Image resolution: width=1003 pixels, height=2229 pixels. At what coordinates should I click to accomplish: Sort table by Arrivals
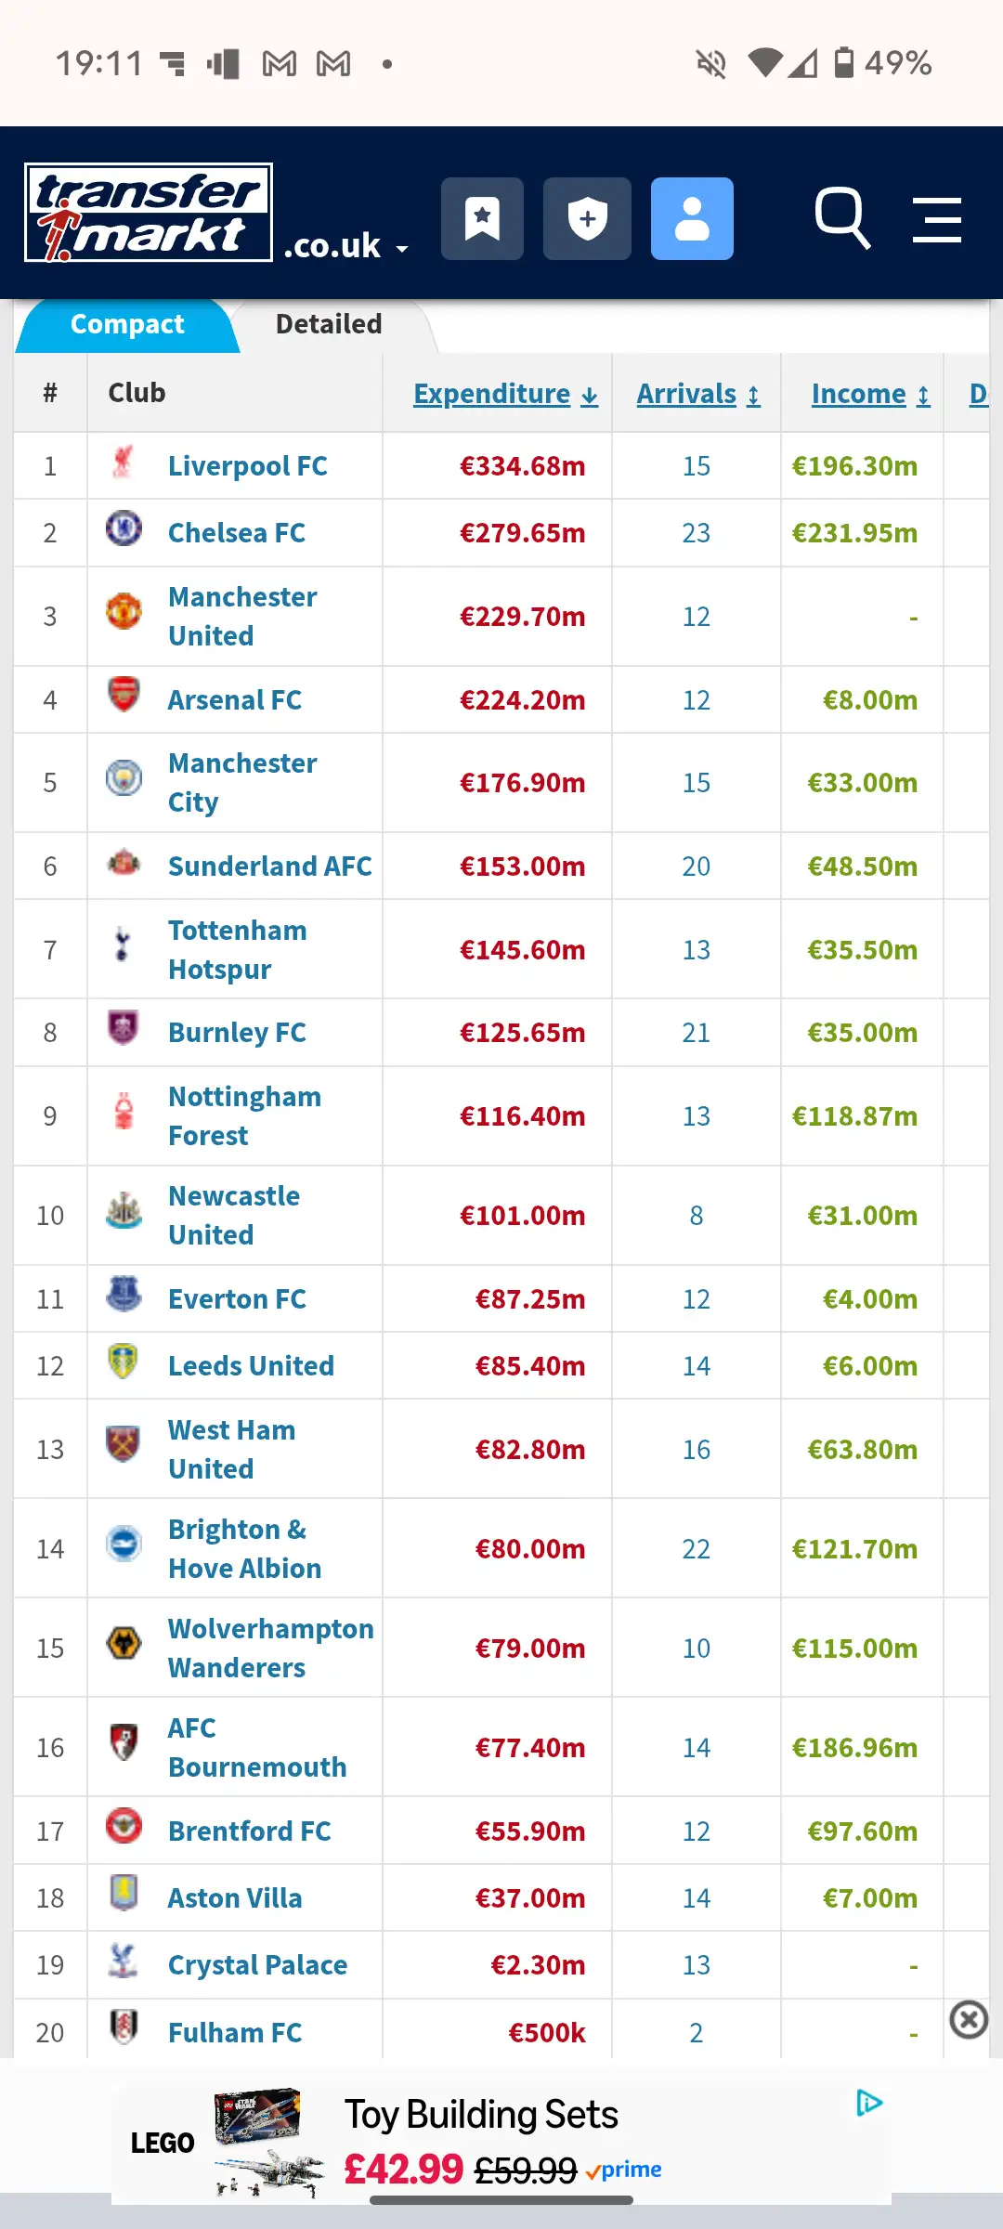click(697, 394)
